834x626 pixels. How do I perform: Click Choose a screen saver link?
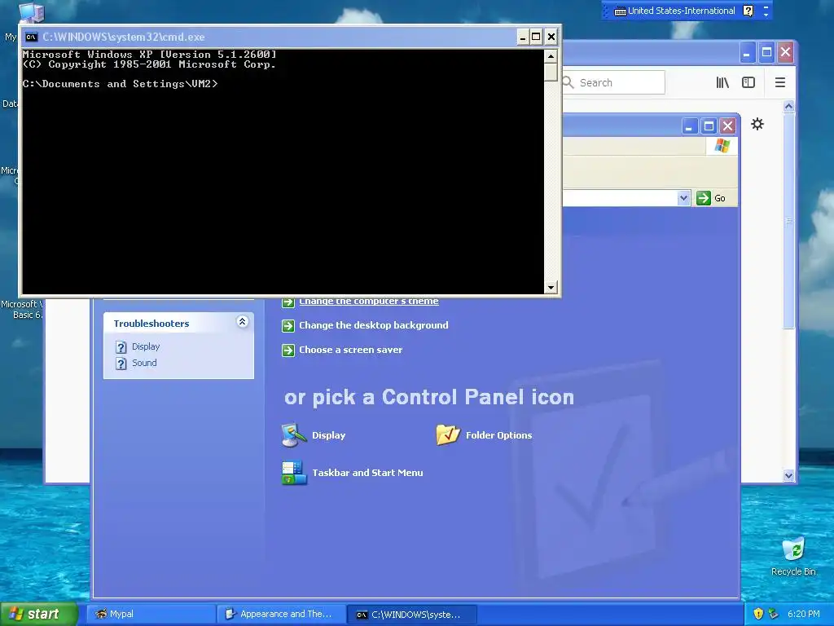350,350
